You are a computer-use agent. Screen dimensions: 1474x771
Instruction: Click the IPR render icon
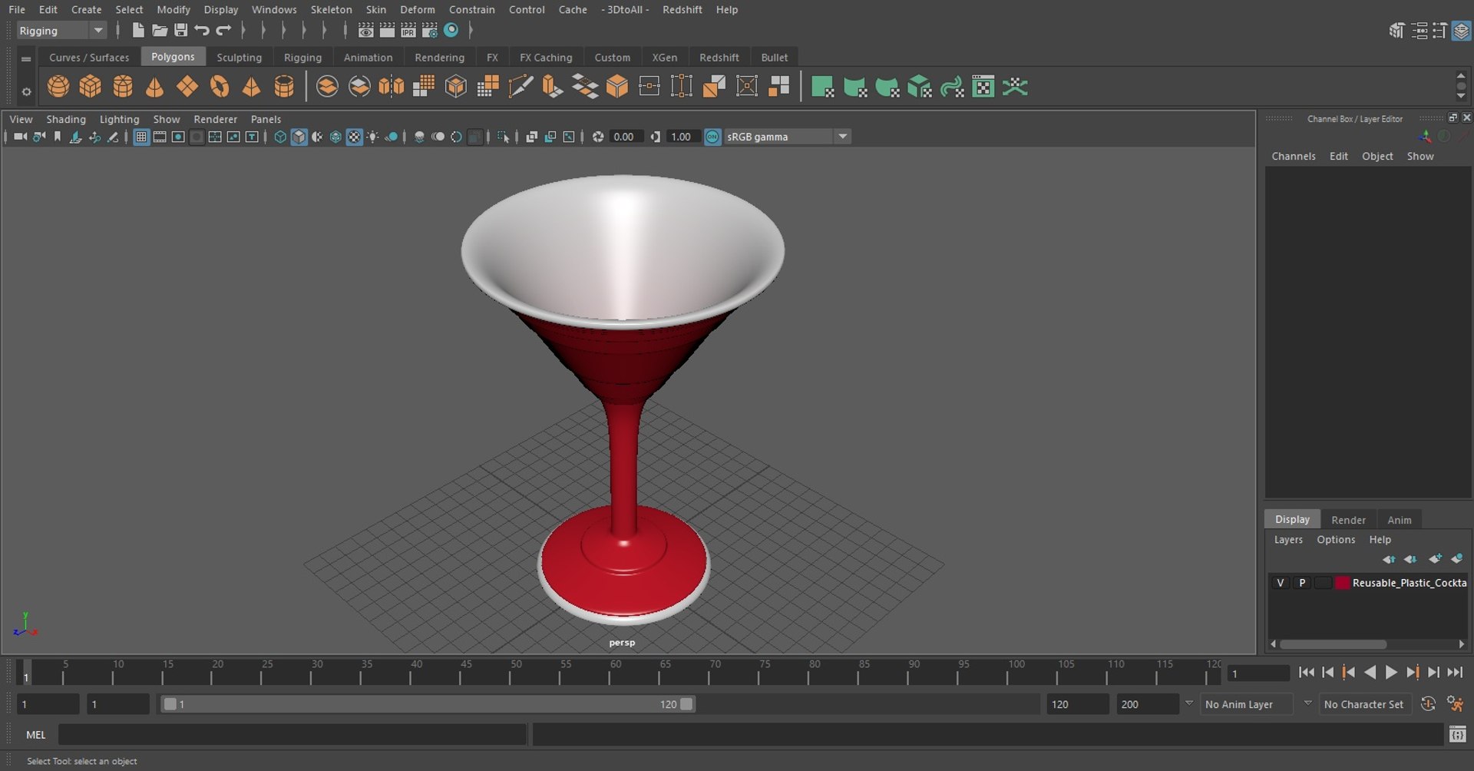coord(408,30)
